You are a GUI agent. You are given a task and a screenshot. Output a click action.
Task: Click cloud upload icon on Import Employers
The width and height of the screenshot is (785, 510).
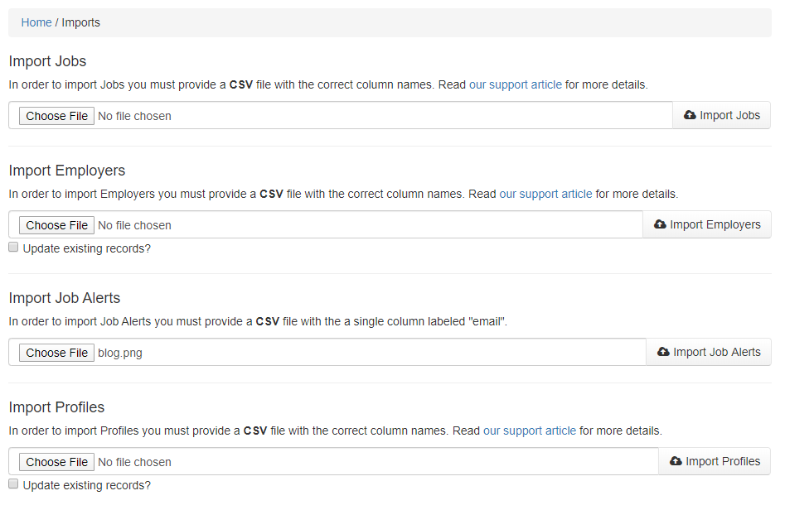[660, 225]
